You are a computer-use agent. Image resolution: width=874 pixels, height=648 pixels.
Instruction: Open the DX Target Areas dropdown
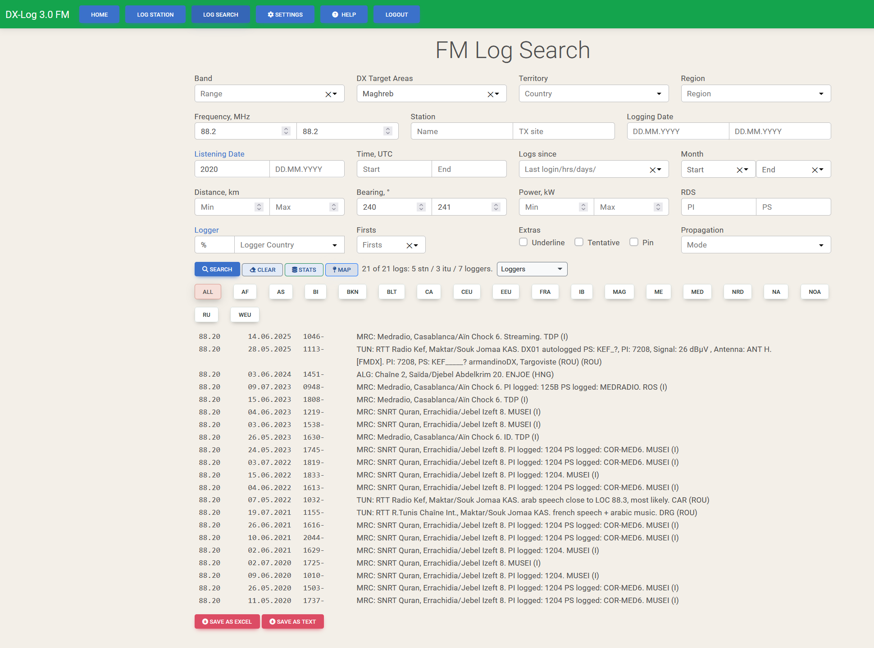497,94
